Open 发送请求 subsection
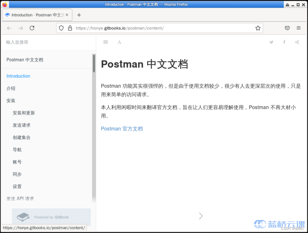 (21, 125)
